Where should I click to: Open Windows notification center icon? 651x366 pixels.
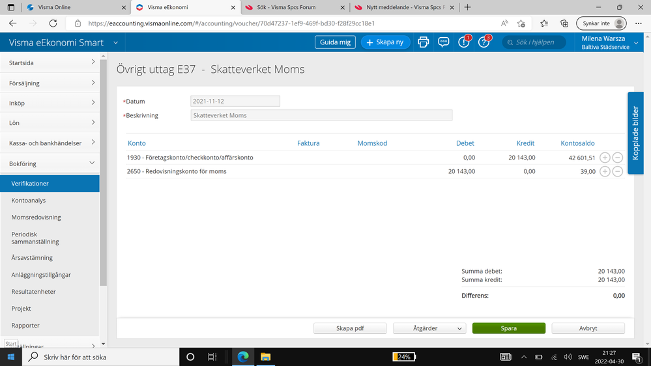637,357
